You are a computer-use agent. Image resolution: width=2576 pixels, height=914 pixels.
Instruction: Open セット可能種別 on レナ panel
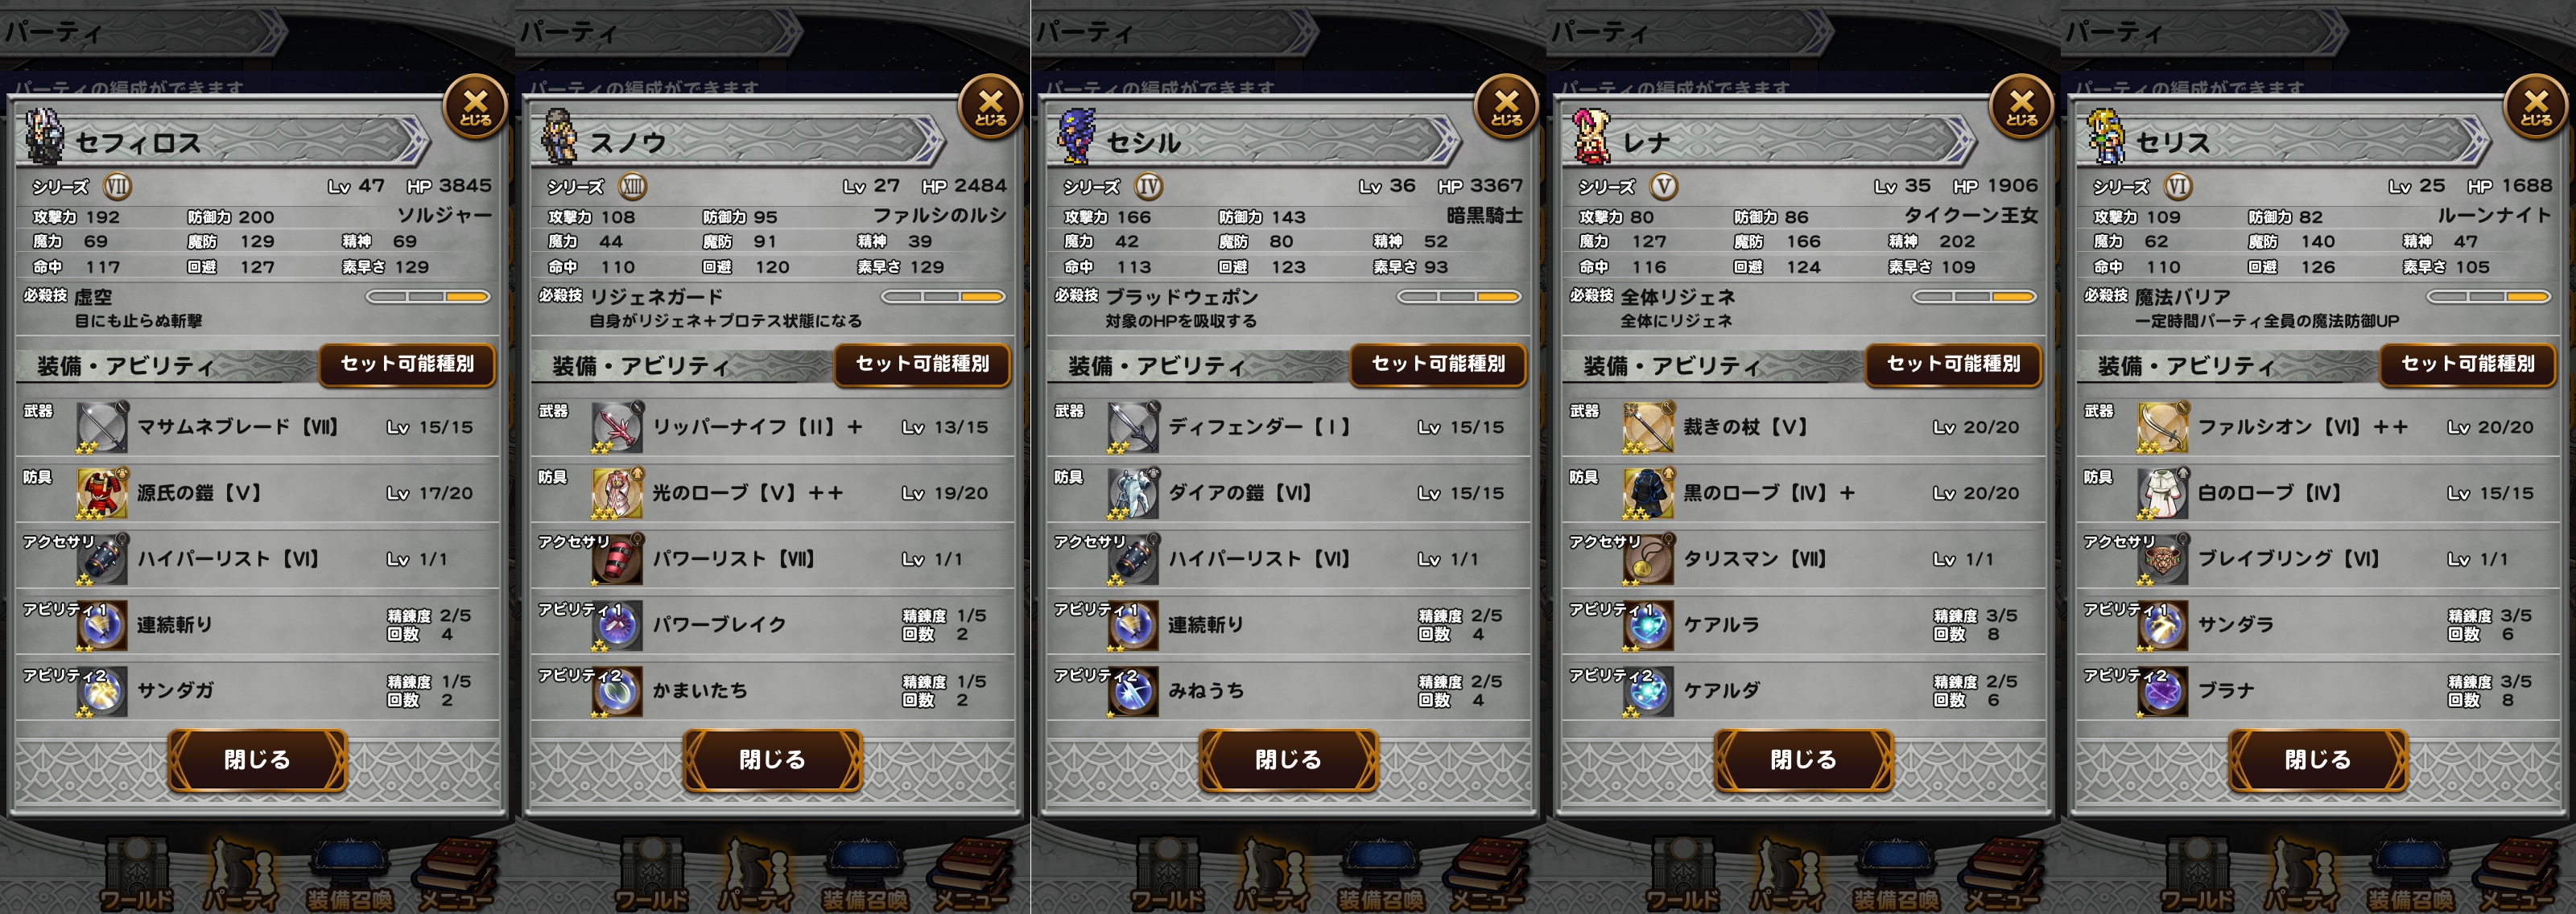pyautogui.click(x=1953, y=364)
